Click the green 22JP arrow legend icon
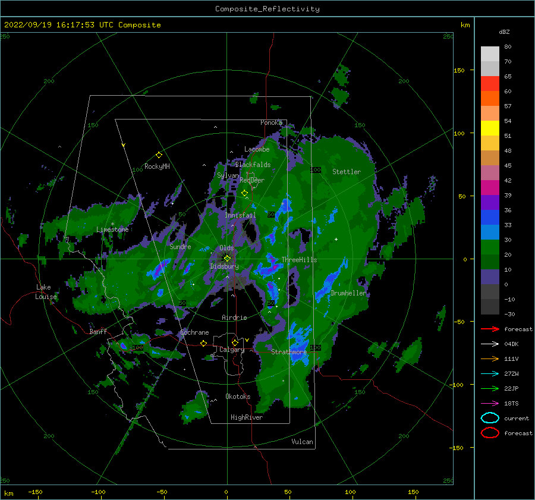 [490, 388]
